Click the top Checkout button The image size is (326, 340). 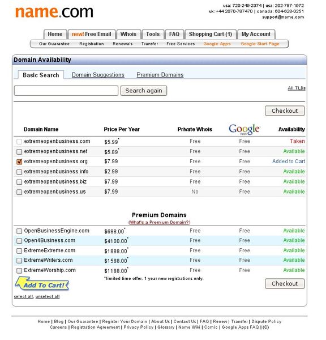285,111
